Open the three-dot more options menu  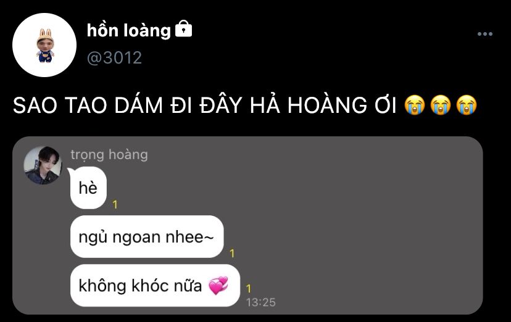tap(485, 34)
